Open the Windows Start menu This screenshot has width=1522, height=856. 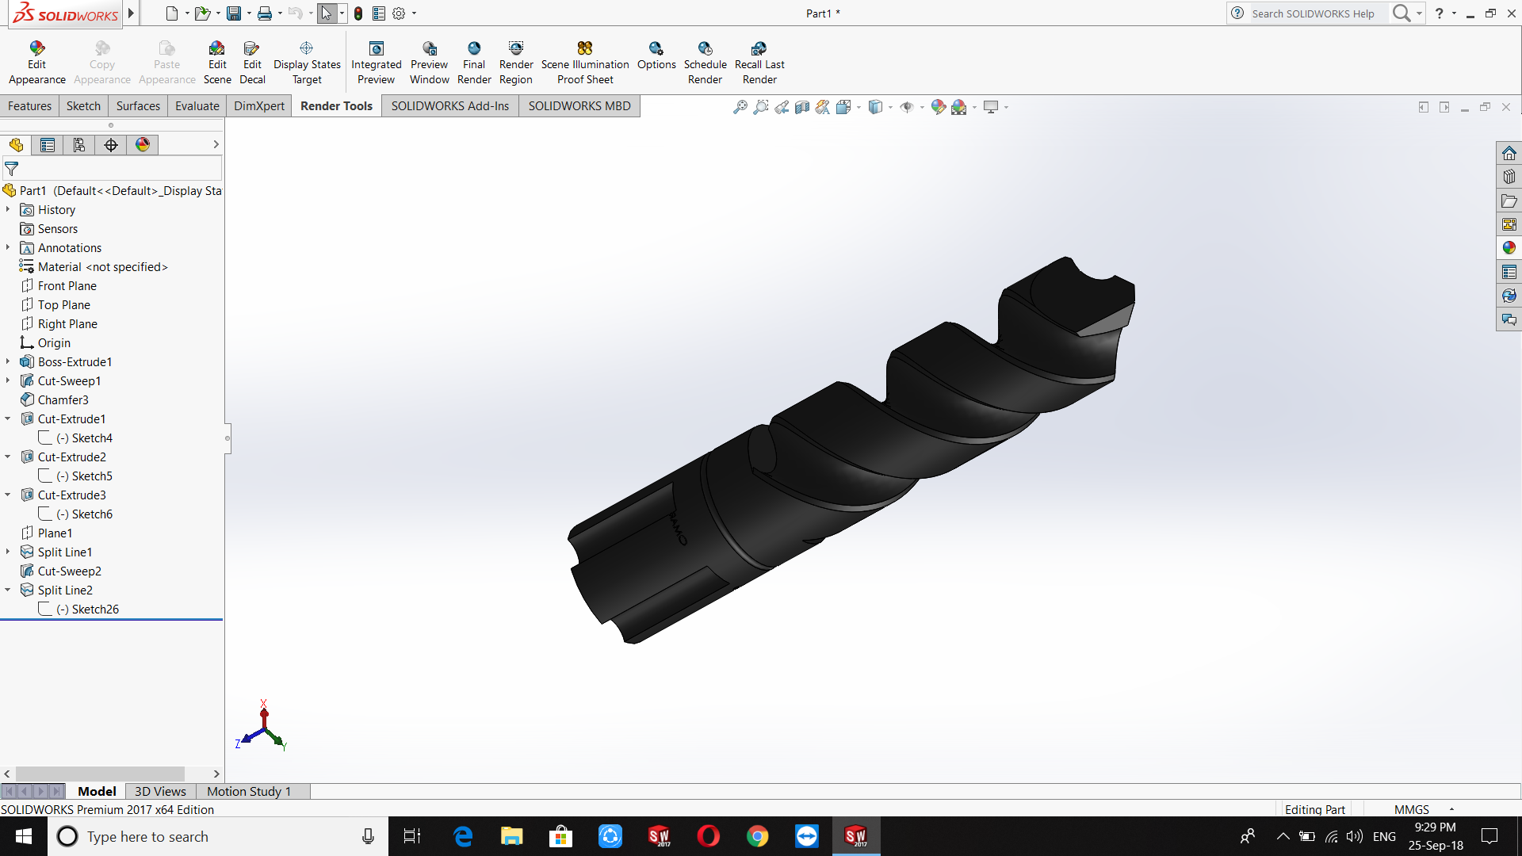[24, 836]
